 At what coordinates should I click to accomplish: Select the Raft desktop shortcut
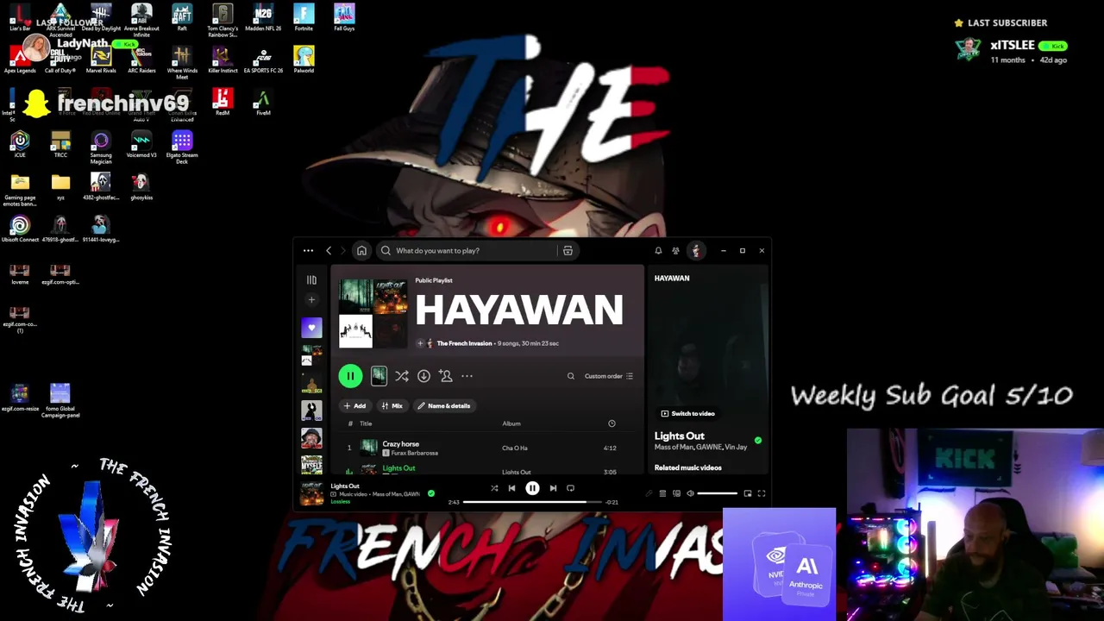coord(182,18)
